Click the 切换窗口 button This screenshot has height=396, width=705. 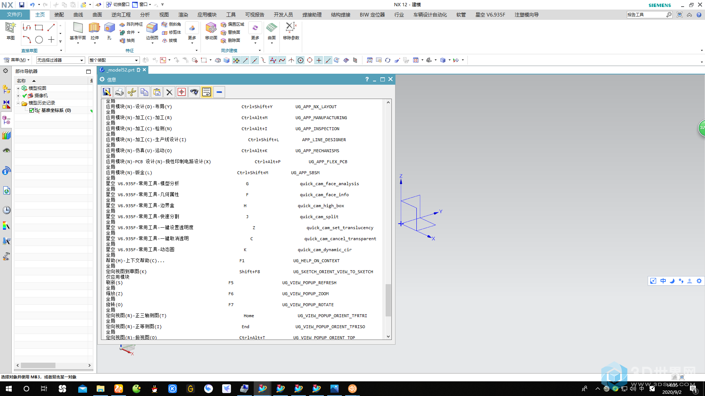click(x=117, y=4)
